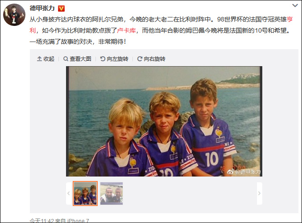Open the post options chevron menu

pyautogui.click(x=295, y=5)
